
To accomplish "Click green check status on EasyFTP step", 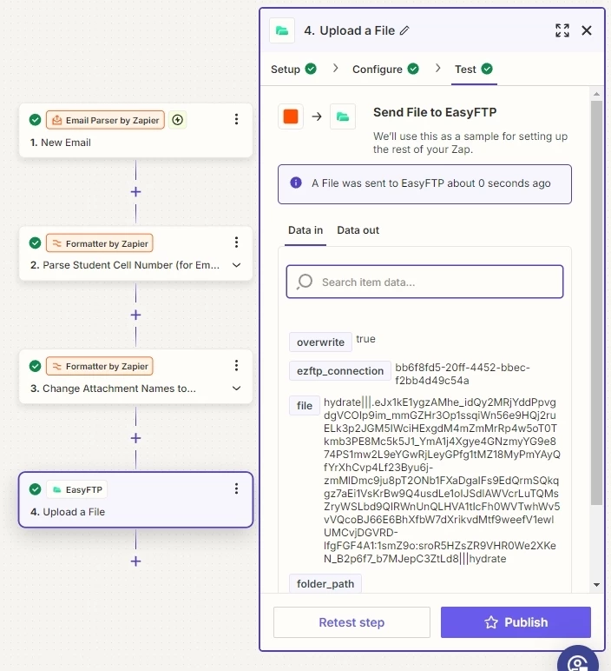I will pyautogui.click(x=35, y=489).
